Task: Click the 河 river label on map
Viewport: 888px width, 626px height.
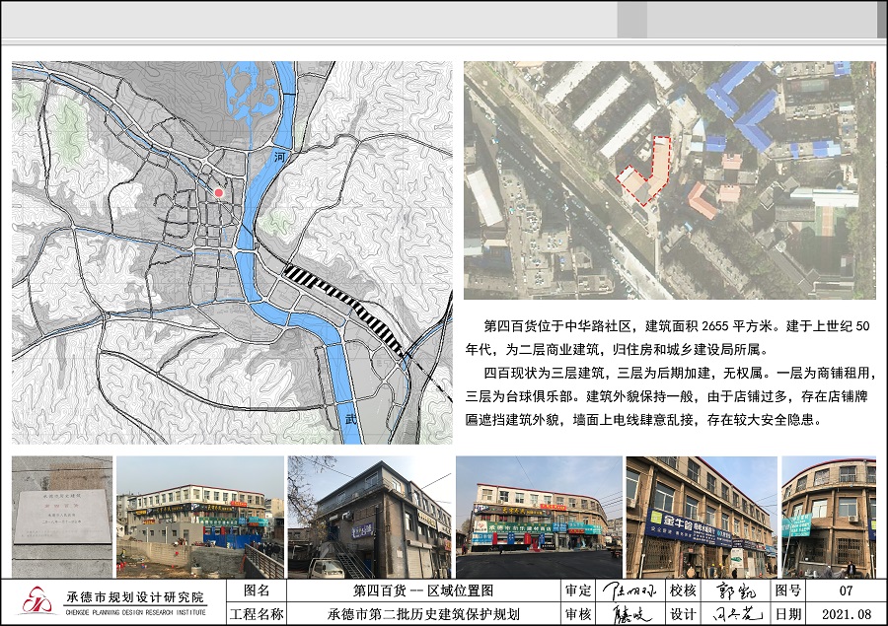Action: (x=280, y=158)
